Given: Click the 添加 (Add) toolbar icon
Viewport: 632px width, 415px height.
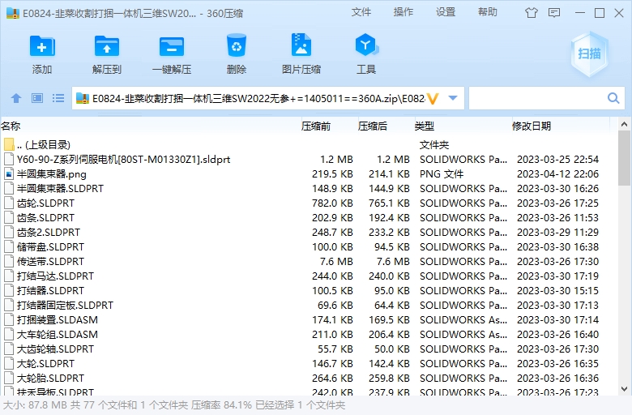Looking at the screenshot, I should 42,46.
